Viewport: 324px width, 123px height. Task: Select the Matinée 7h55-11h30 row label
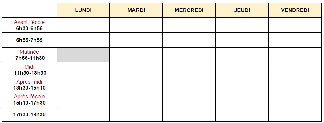(29, 55)
